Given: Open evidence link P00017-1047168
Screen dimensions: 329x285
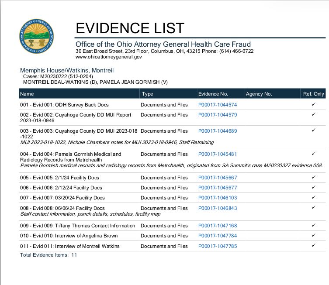Looking at the screenshot, I should 218,226.
